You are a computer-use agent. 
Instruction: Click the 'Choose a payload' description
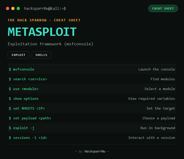(159, 118)
